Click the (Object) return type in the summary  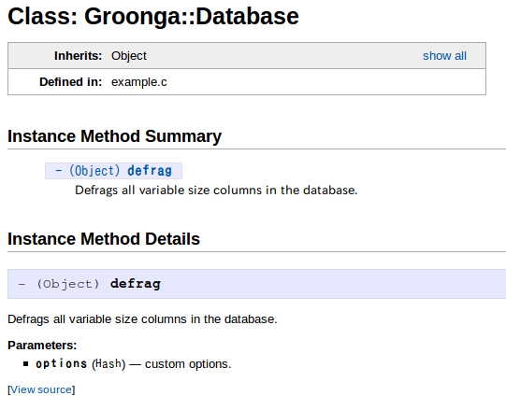pos(94,171)
